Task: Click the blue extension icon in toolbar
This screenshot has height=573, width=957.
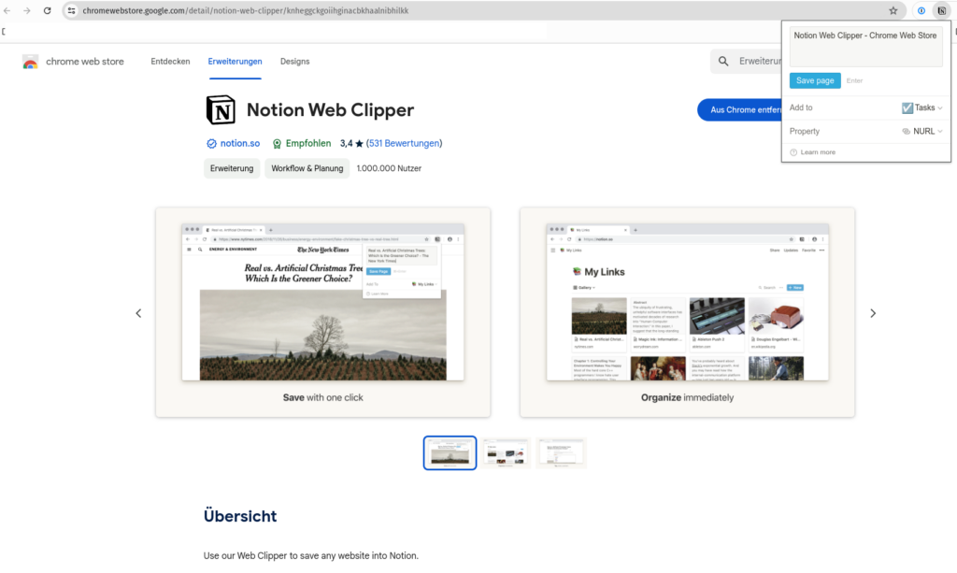Action: [x=921, y=10]
